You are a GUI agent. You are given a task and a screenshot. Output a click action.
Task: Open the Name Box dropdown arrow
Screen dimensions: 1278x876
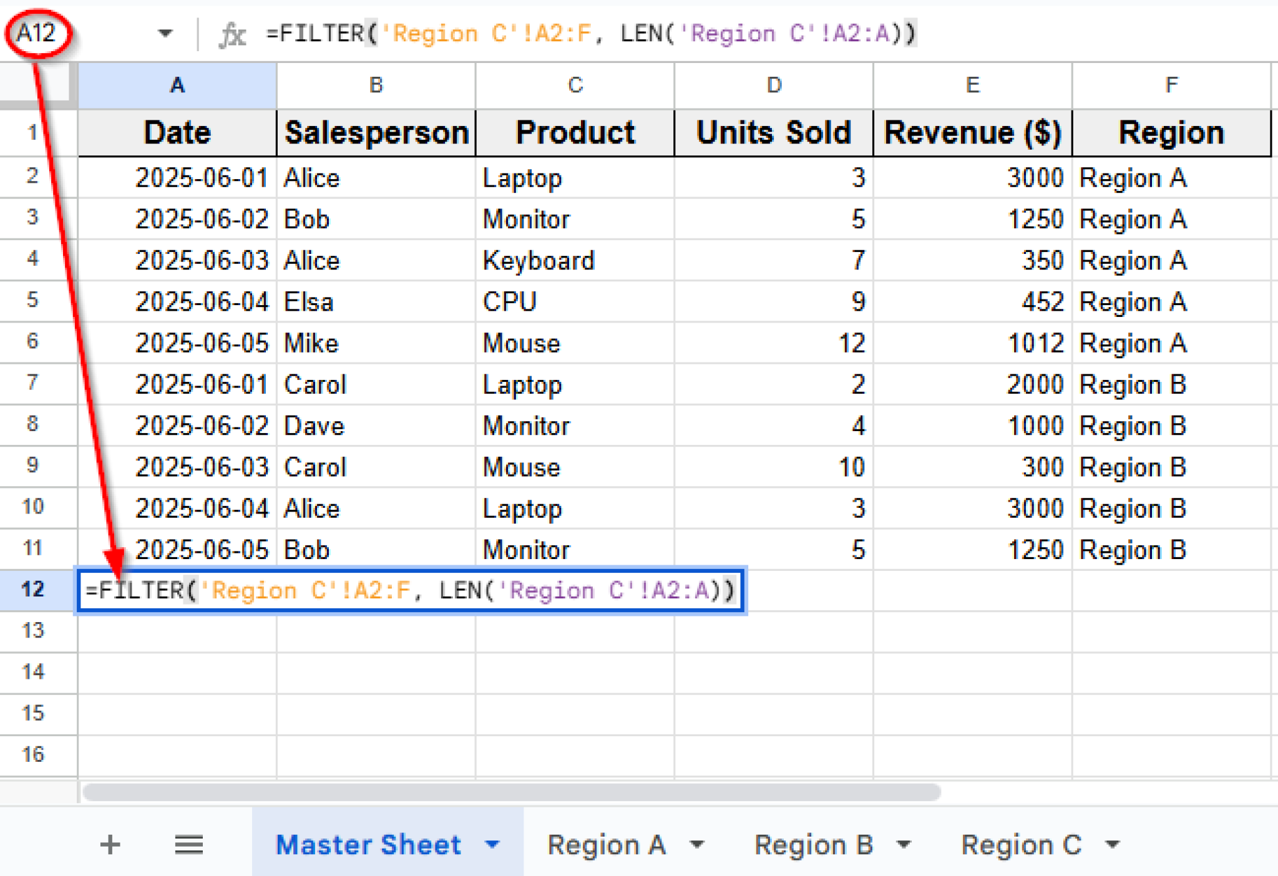pyautogui.click(x=165, y=33)
